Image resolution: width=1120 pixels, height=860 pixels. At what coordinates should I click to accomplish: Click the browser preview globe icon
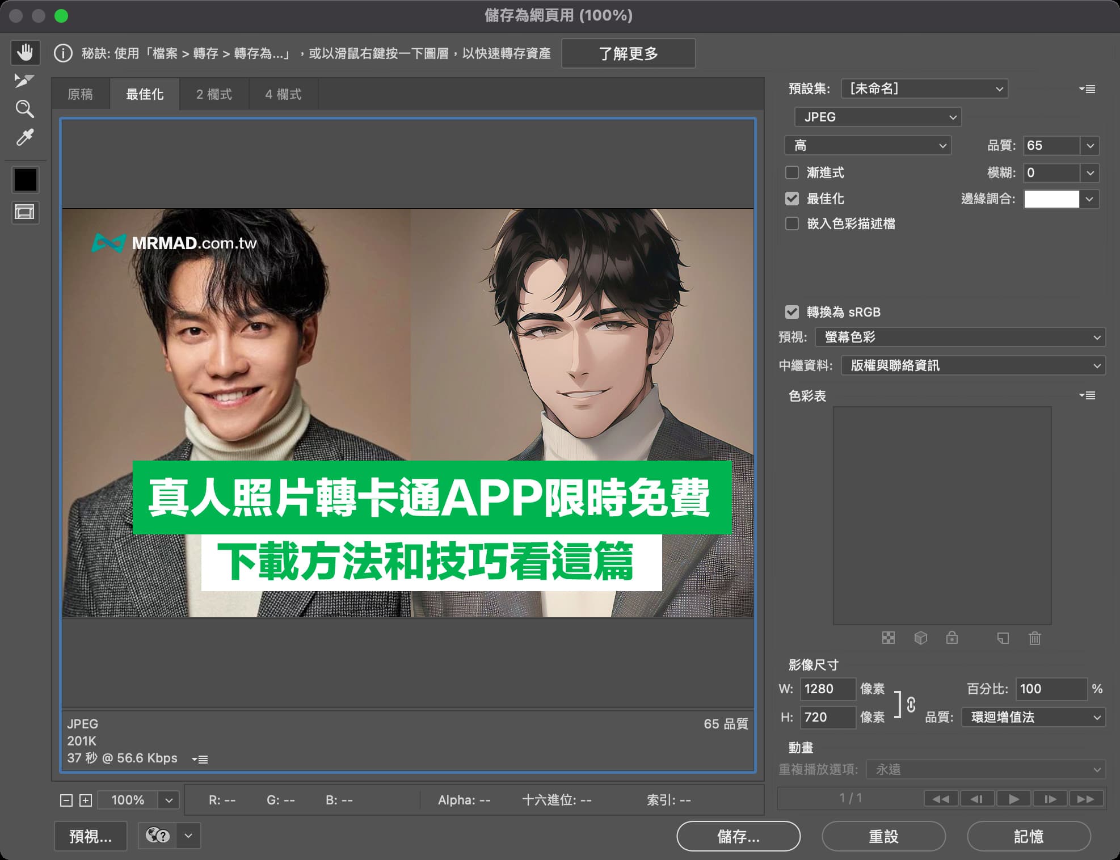click(157, 836)
